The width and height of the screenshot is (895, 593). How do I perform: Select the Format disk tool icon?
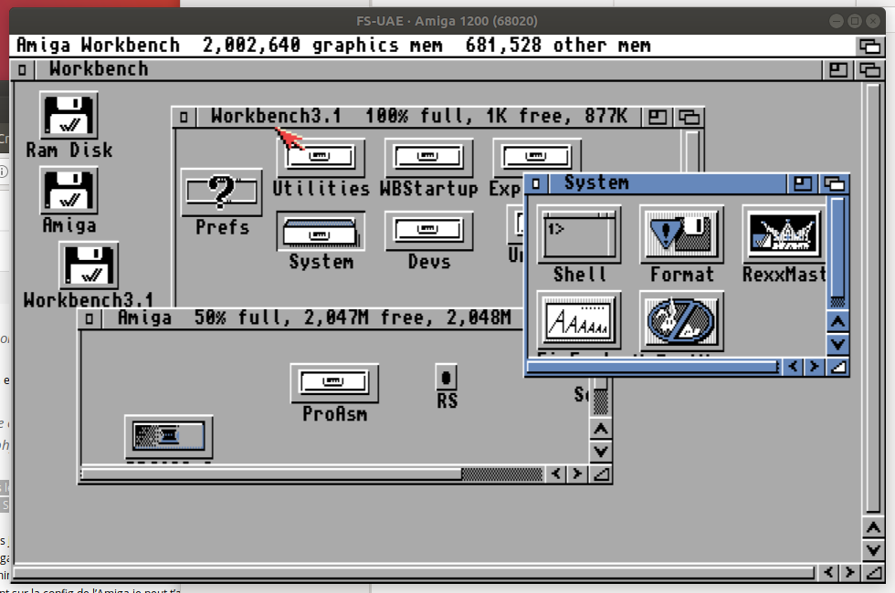point(681,234)
